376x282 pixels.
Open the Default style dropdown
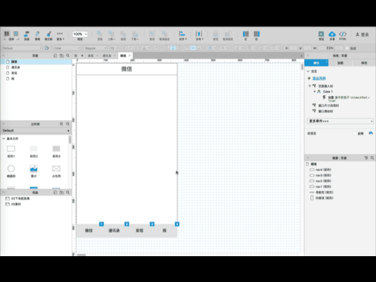point(22,48)
